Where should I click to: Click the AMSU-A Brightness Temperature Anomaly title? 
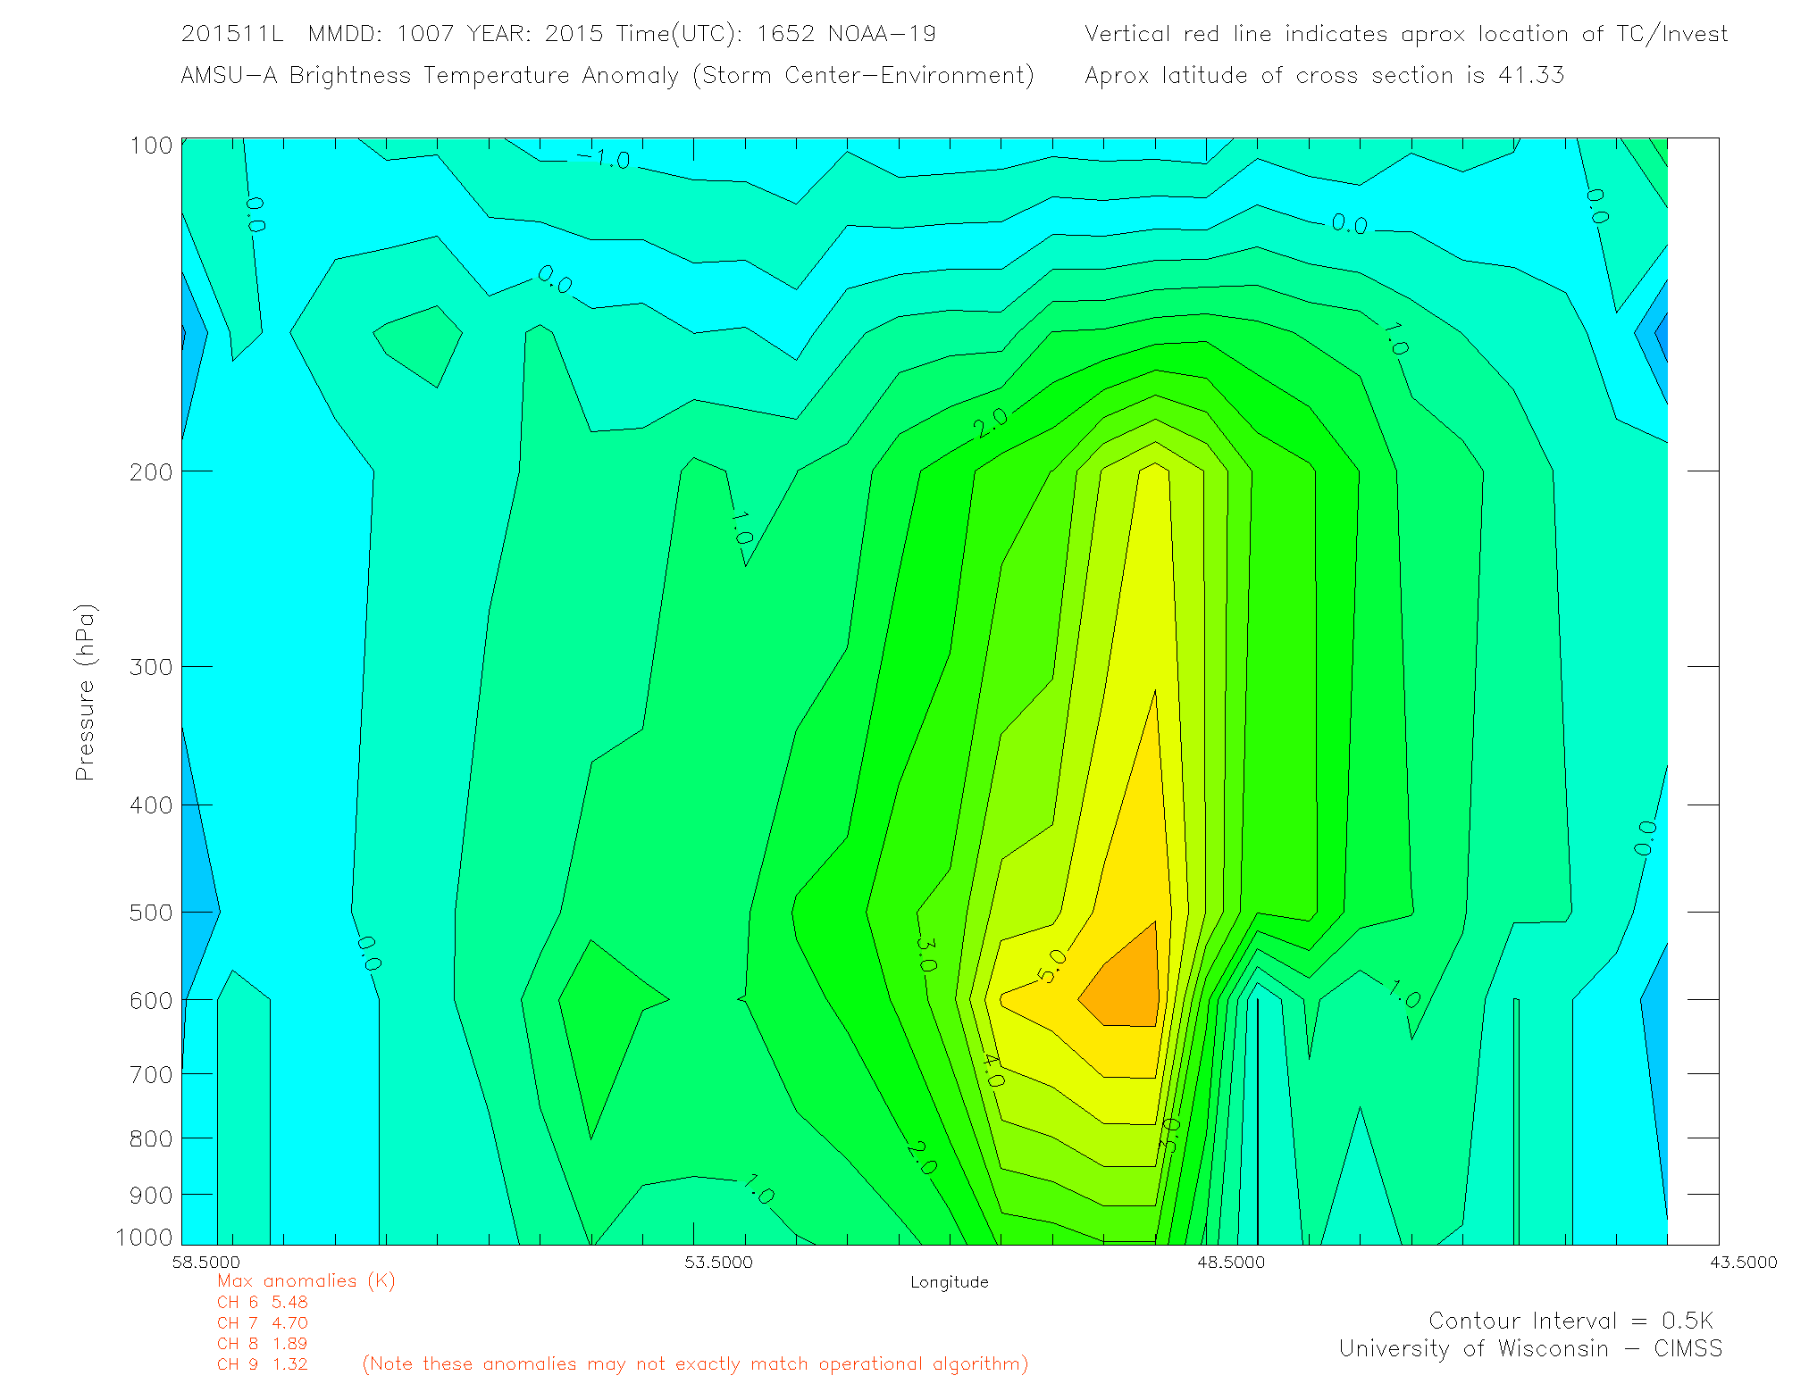click(x=607, y=75)
